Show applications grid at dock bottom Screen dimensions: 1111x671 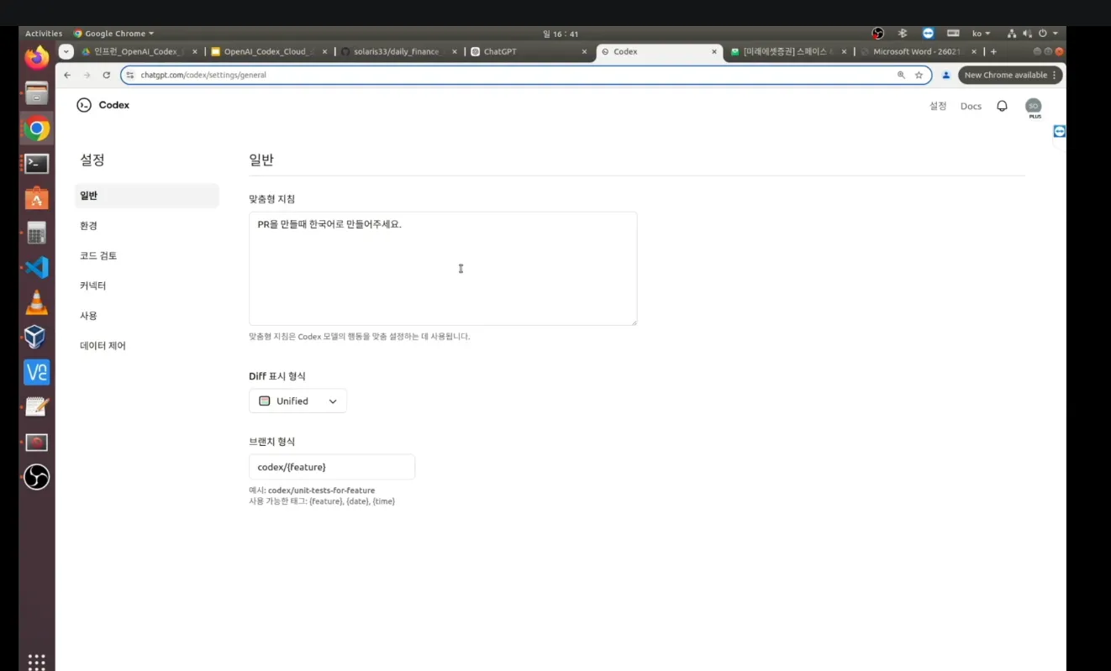(36, 662)
